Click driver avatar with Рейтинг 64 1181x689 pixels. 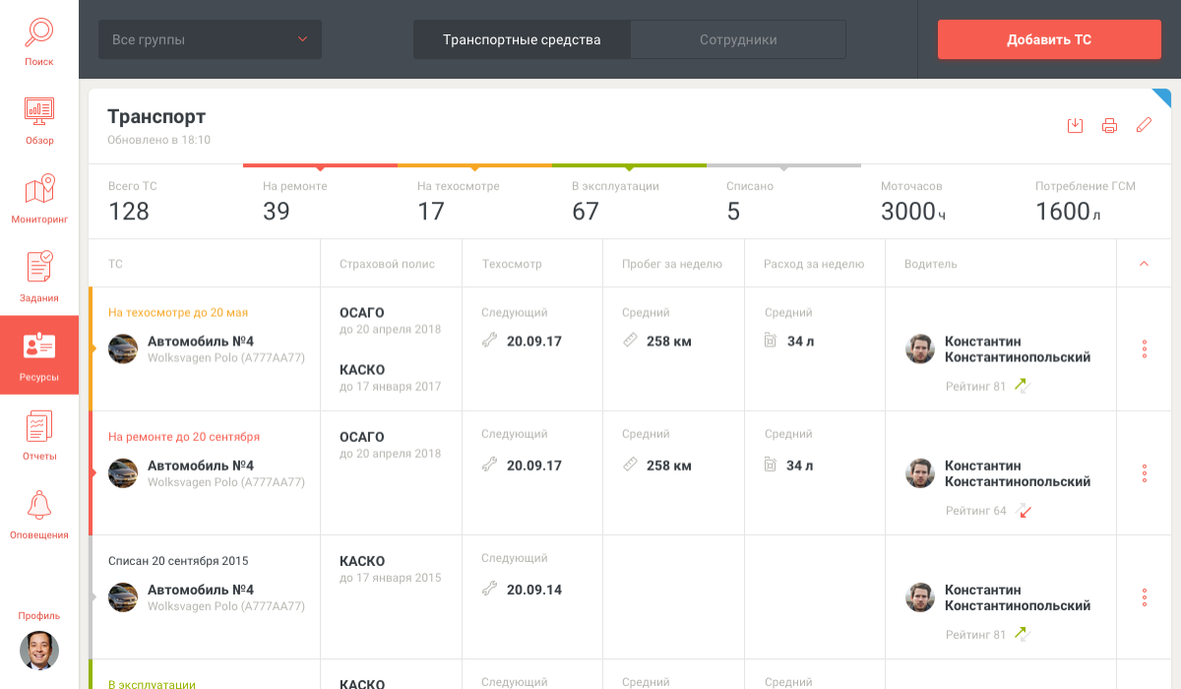tap(920, 473)
